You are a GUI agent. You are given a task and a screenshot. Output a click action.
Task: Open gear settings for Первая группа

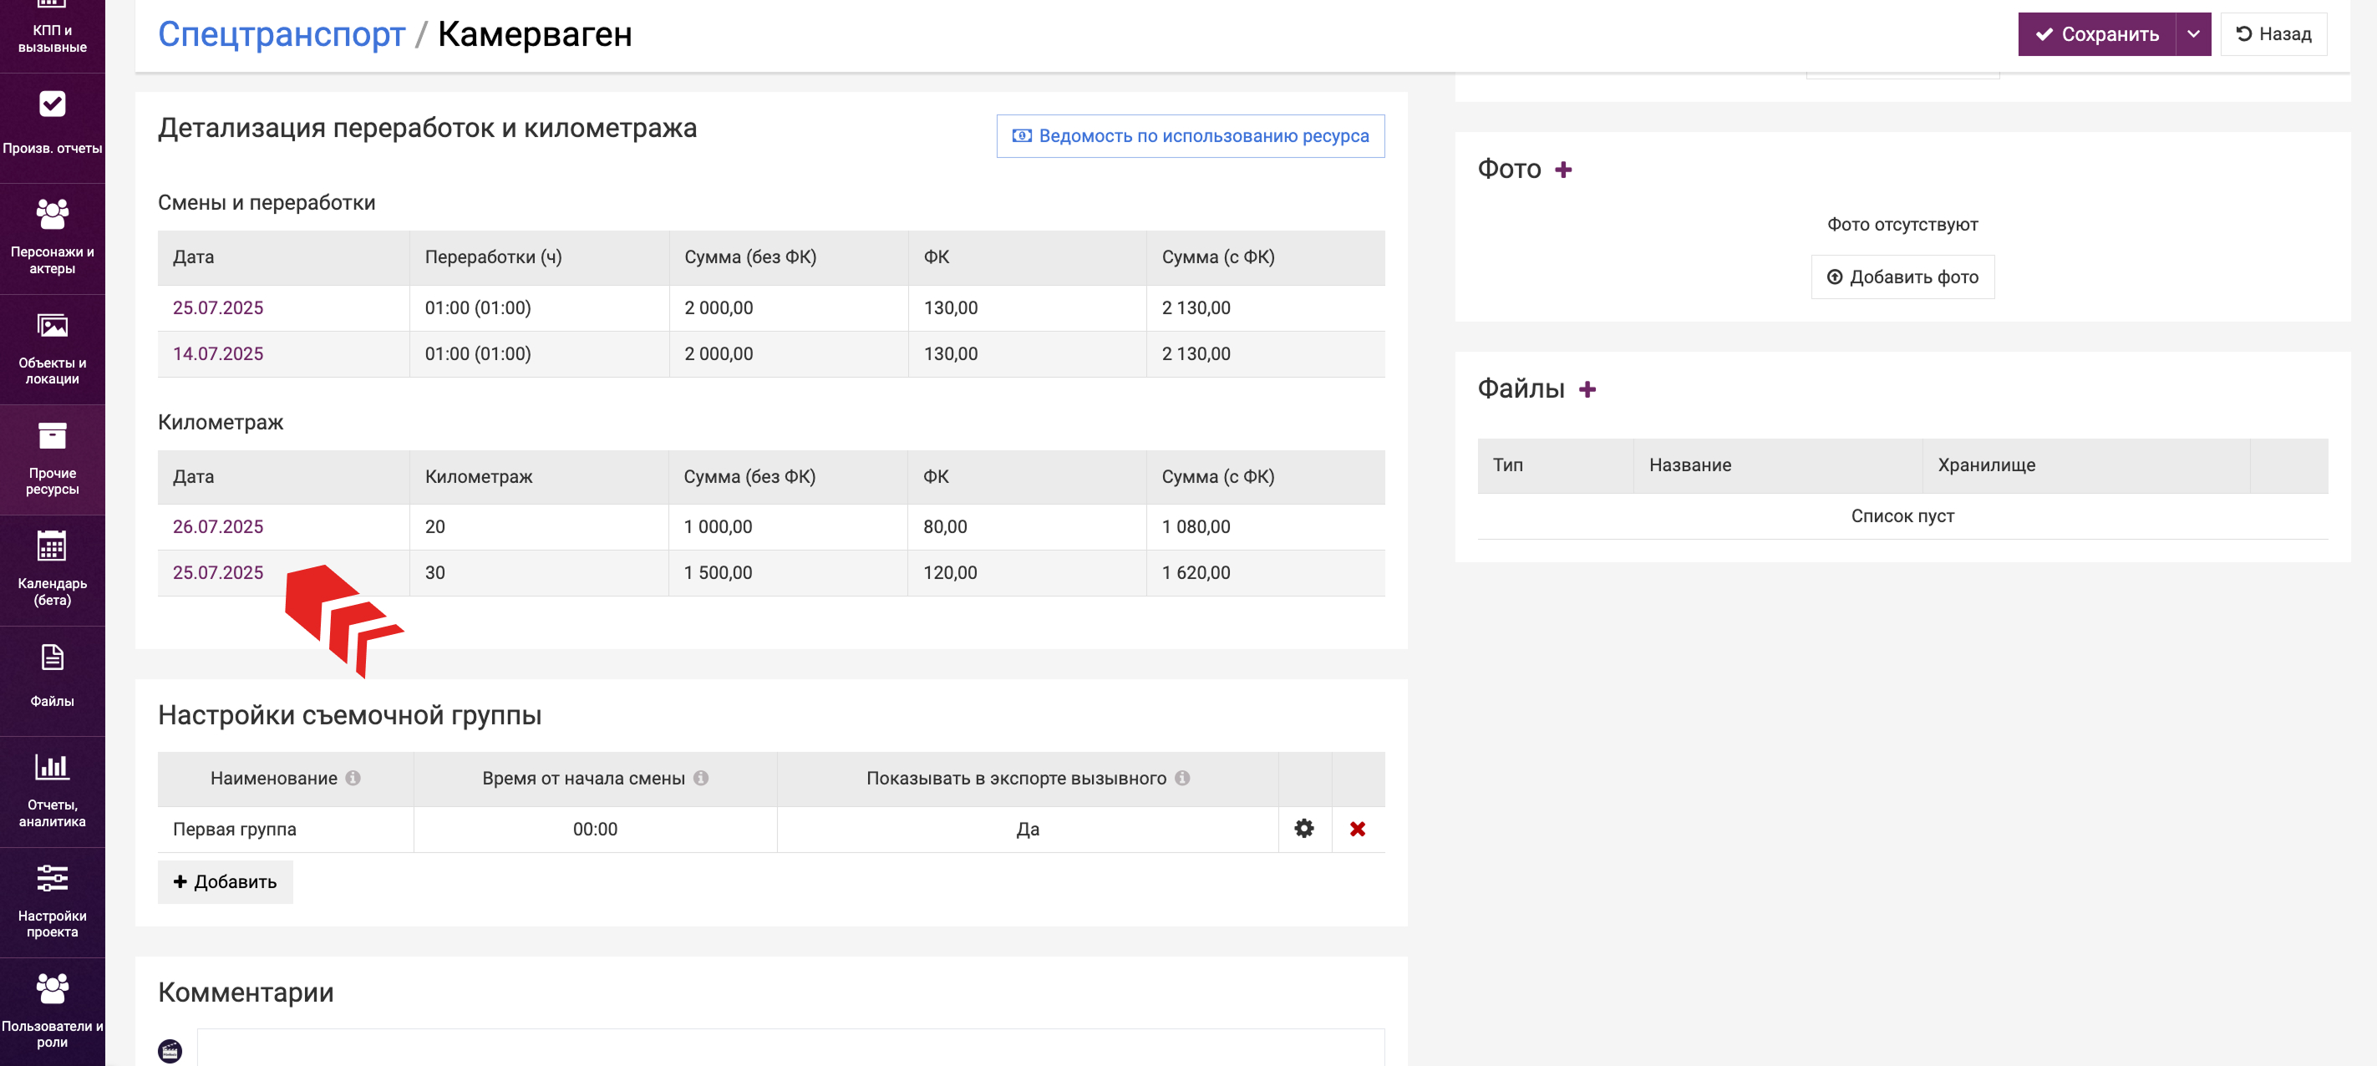(x=1304, y=829)
